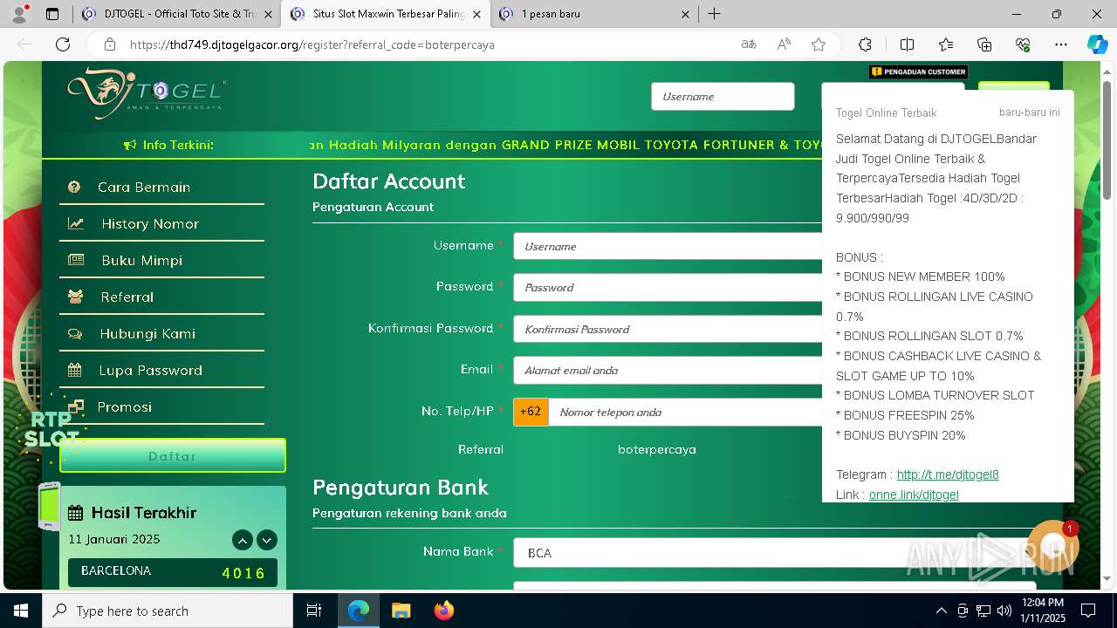Click the up arrow in Hasil Terakhir
1117x628 pixels.
point(243,540)
